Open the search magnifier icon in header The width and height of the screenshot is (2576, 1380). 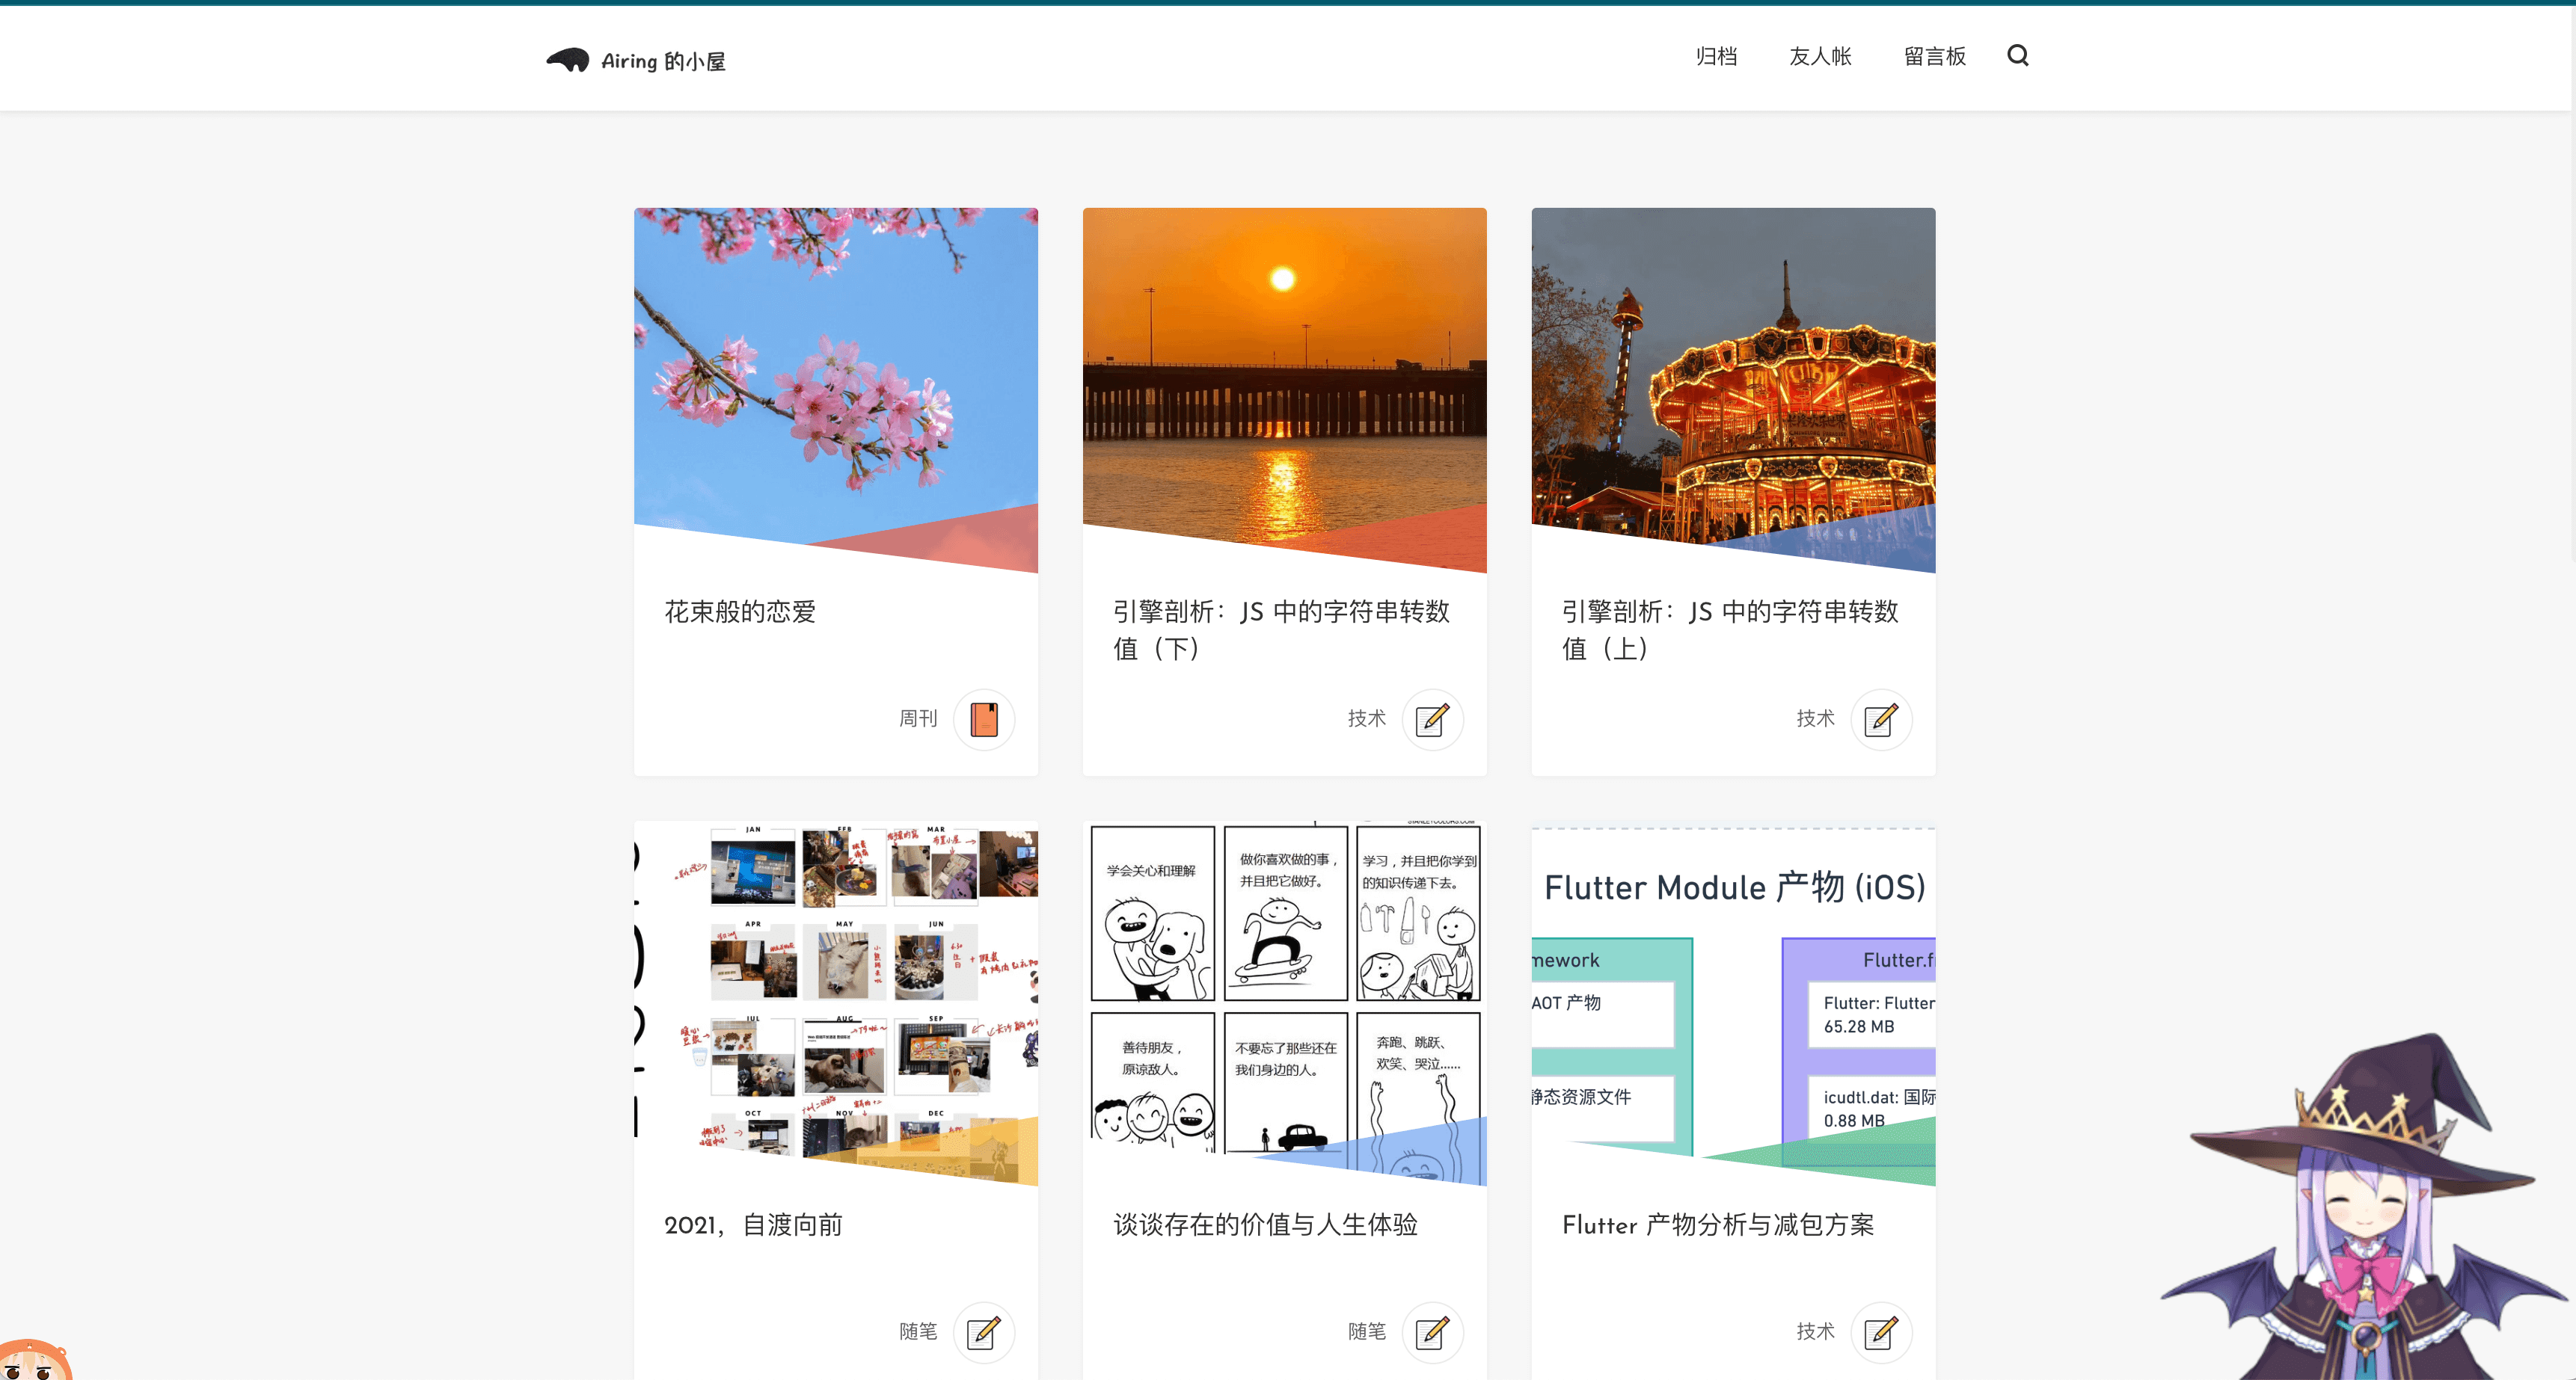coord(2017,56)
